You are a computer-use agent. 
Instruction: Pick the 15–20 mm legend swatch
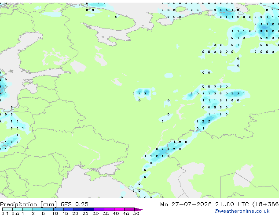coord(69,209)
